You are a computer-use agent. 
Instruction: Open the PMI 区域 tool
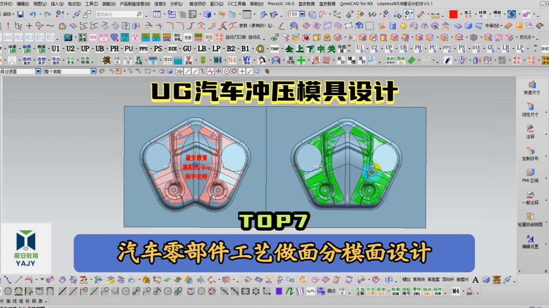click(530, 176)
